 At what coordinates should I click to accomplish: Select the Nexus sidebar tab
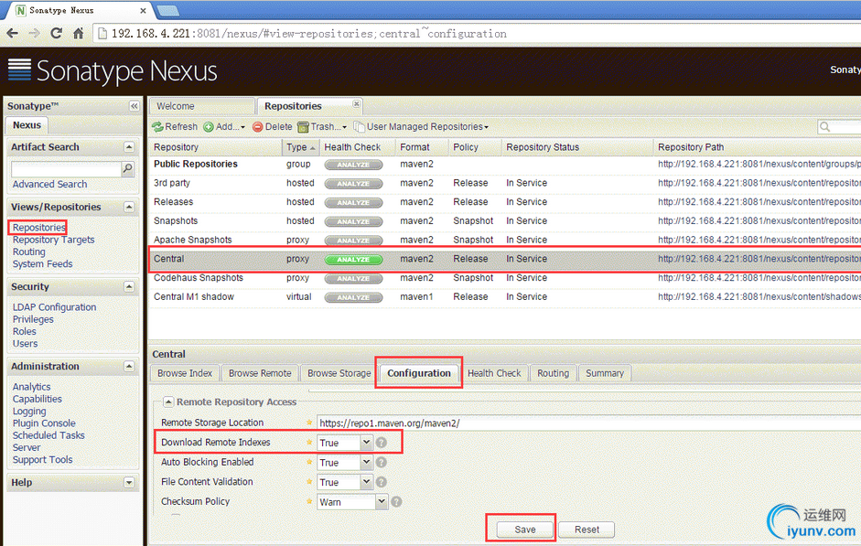pos(27,125)
